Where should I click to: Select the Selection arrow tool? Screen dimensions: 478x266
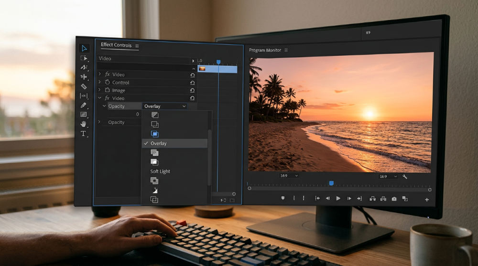(85, 48)
